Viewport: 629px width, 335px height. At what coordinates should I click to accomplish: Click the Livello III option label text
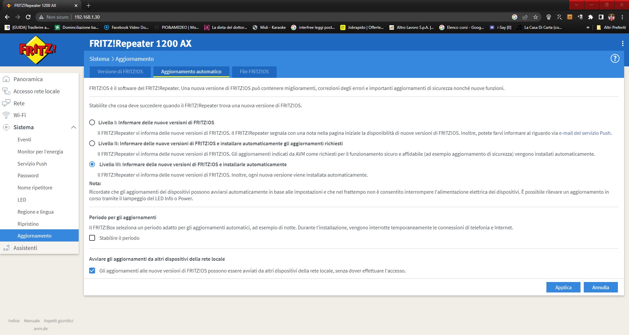point(193,164)
